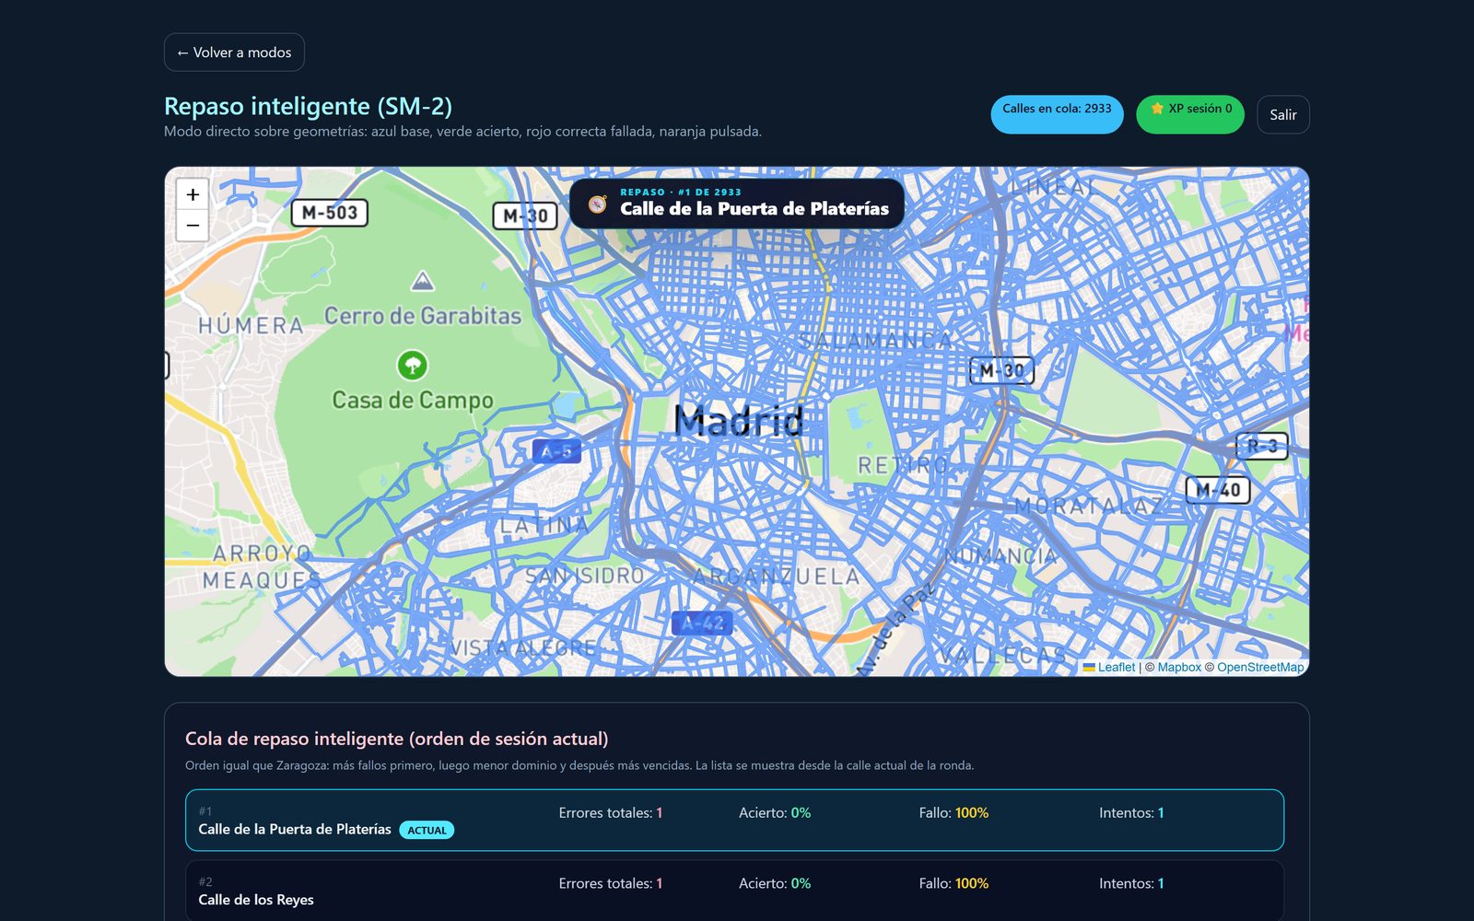Screen dimensions: 1474x921
Task: Click the SAN ISIDRO label
Action: pos(585,576)
